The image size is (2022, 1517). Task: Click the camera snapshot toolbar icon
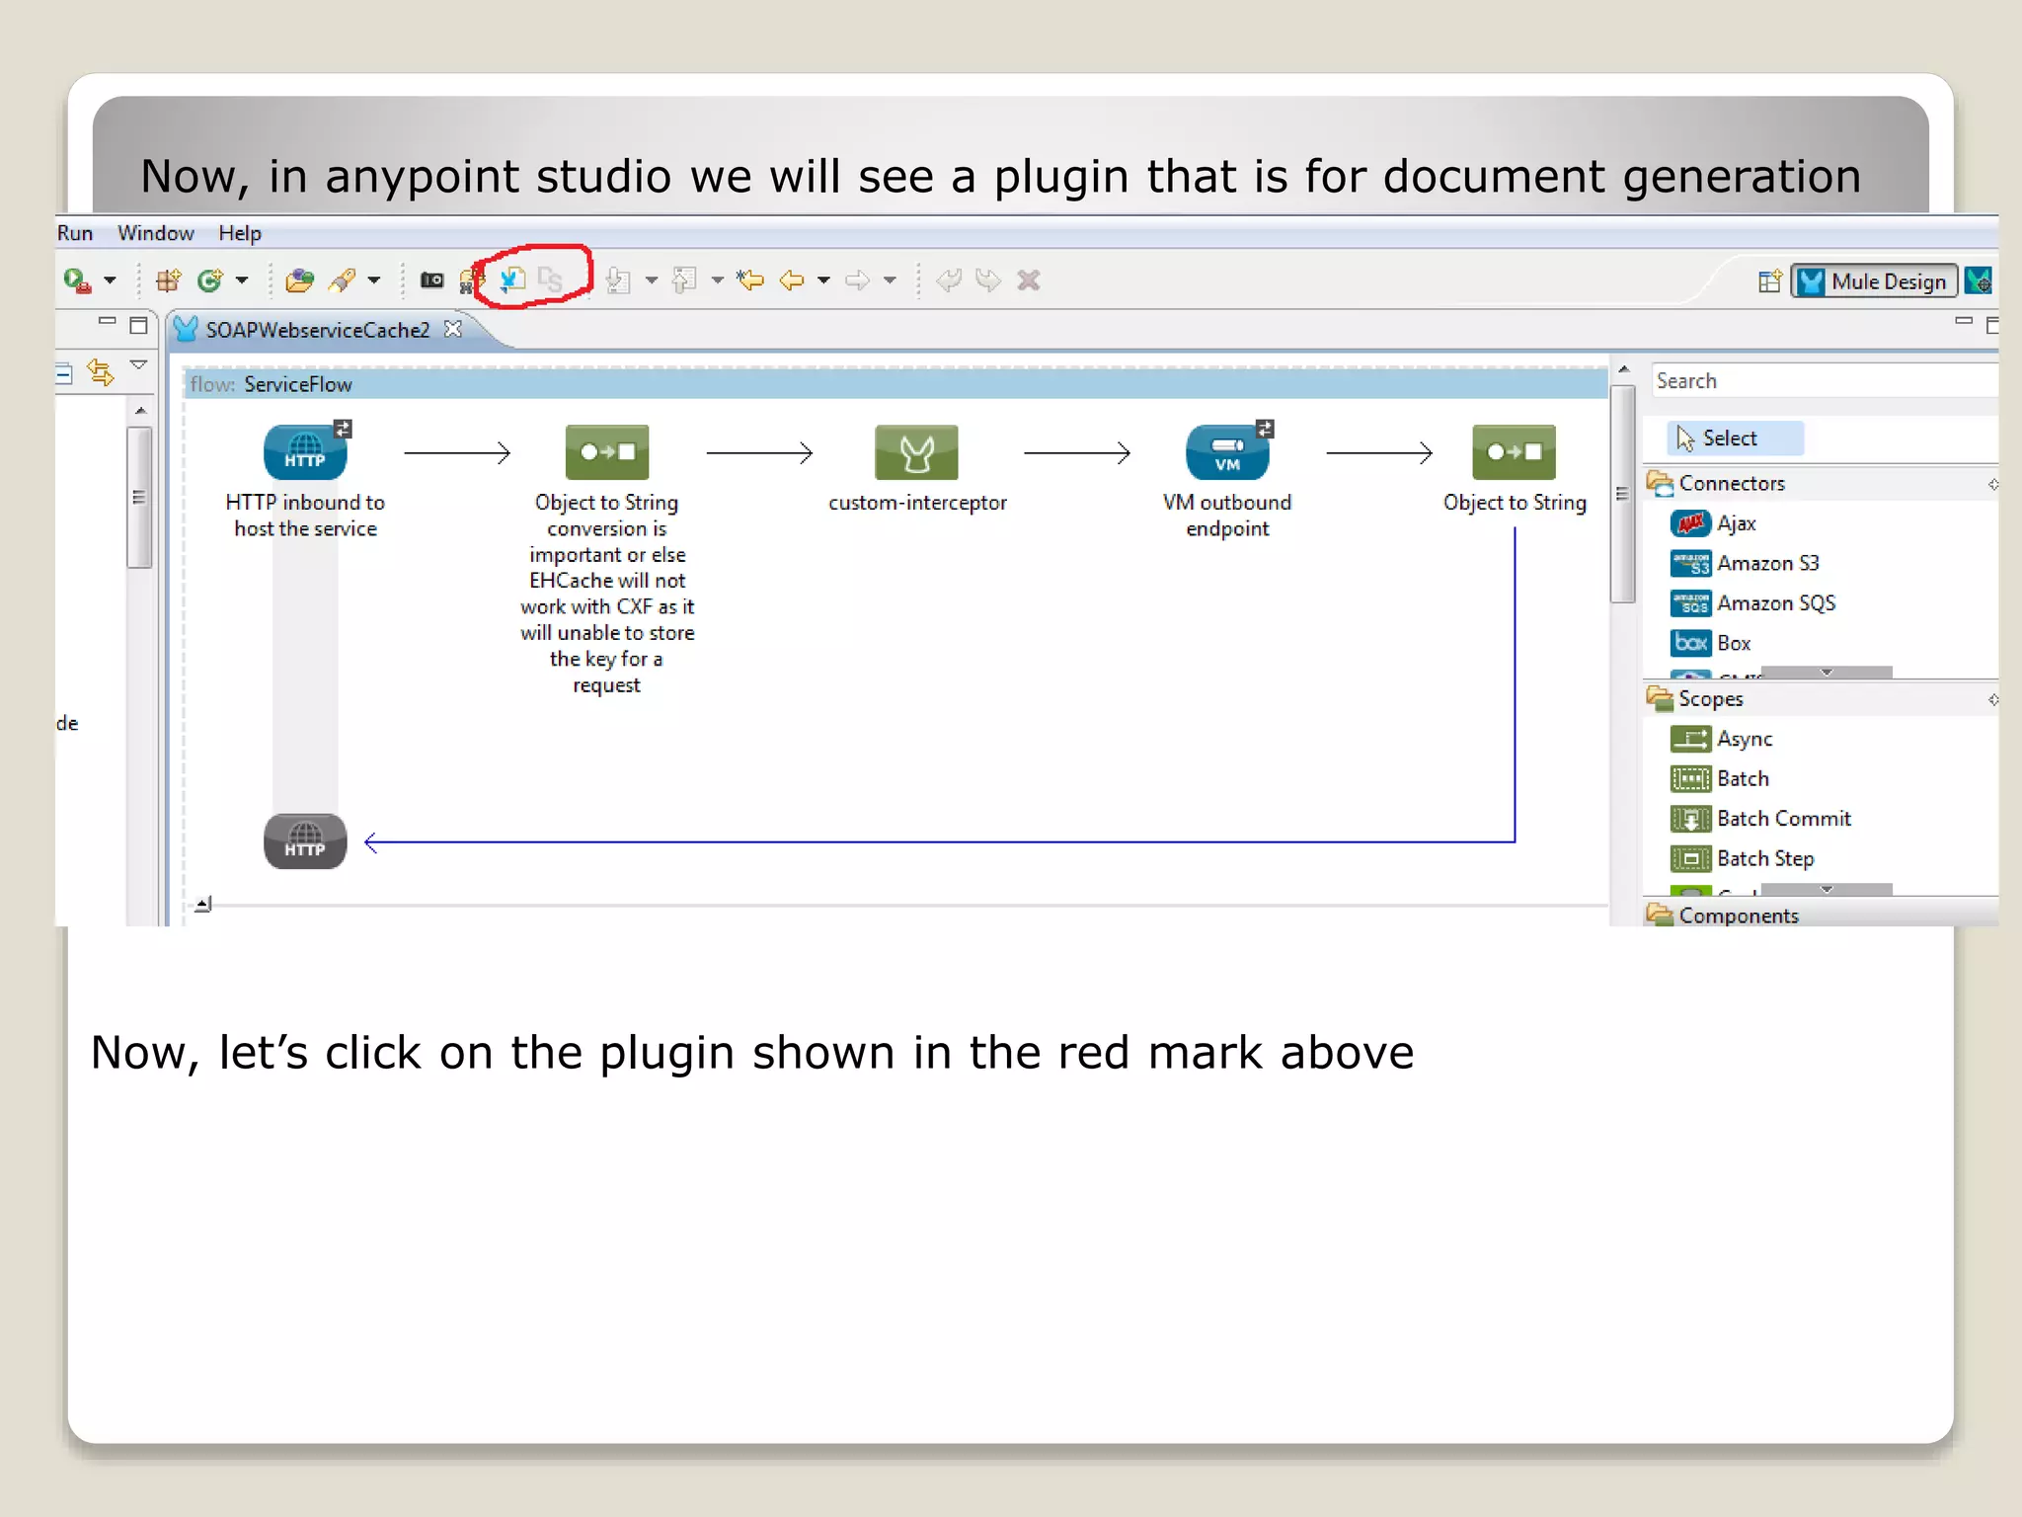431,280
